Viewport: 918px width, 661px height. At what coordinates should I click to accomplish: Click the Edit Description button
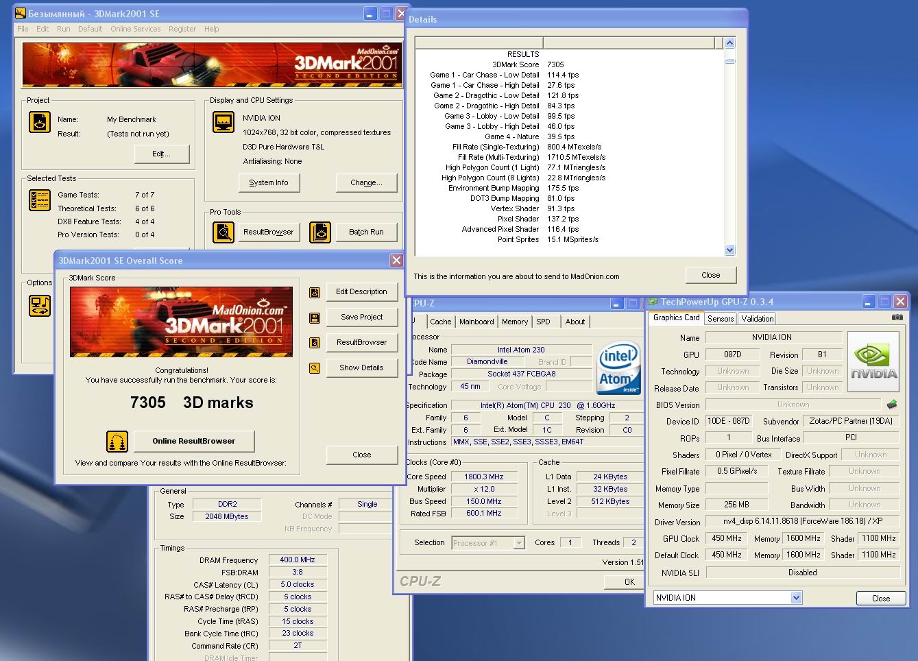(361, 292)
